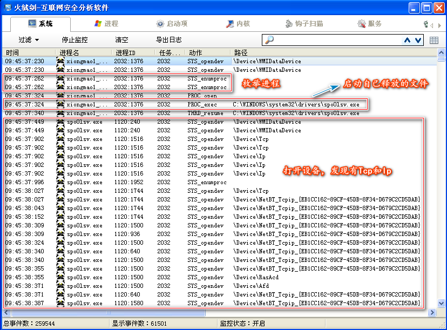Viewport: 447px width, 330px height.
Task: Sort by the 进程名 column header
Action: [84, 53]
